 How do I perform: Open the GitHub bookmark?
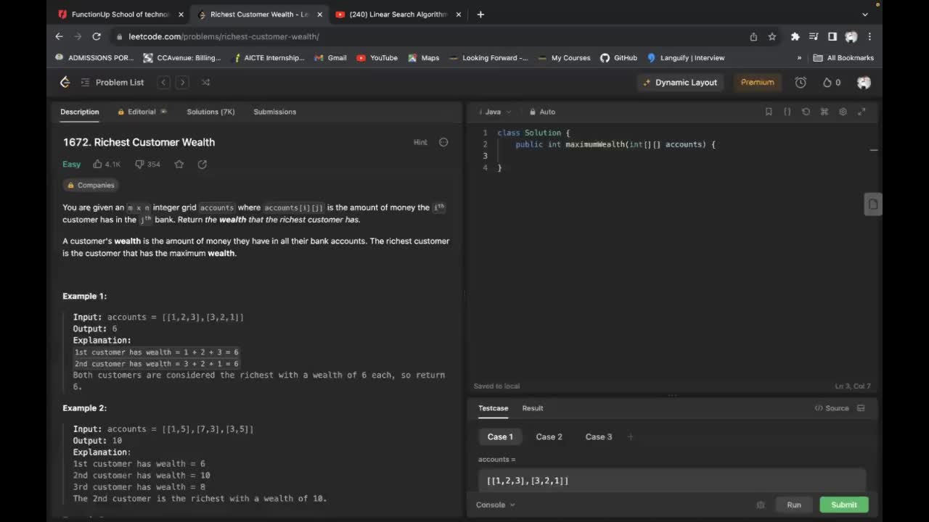[x=618, y=58]
